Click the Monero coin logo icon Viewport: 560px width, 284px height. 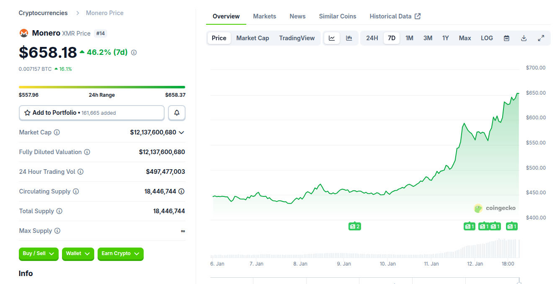[x=24, y=33]
